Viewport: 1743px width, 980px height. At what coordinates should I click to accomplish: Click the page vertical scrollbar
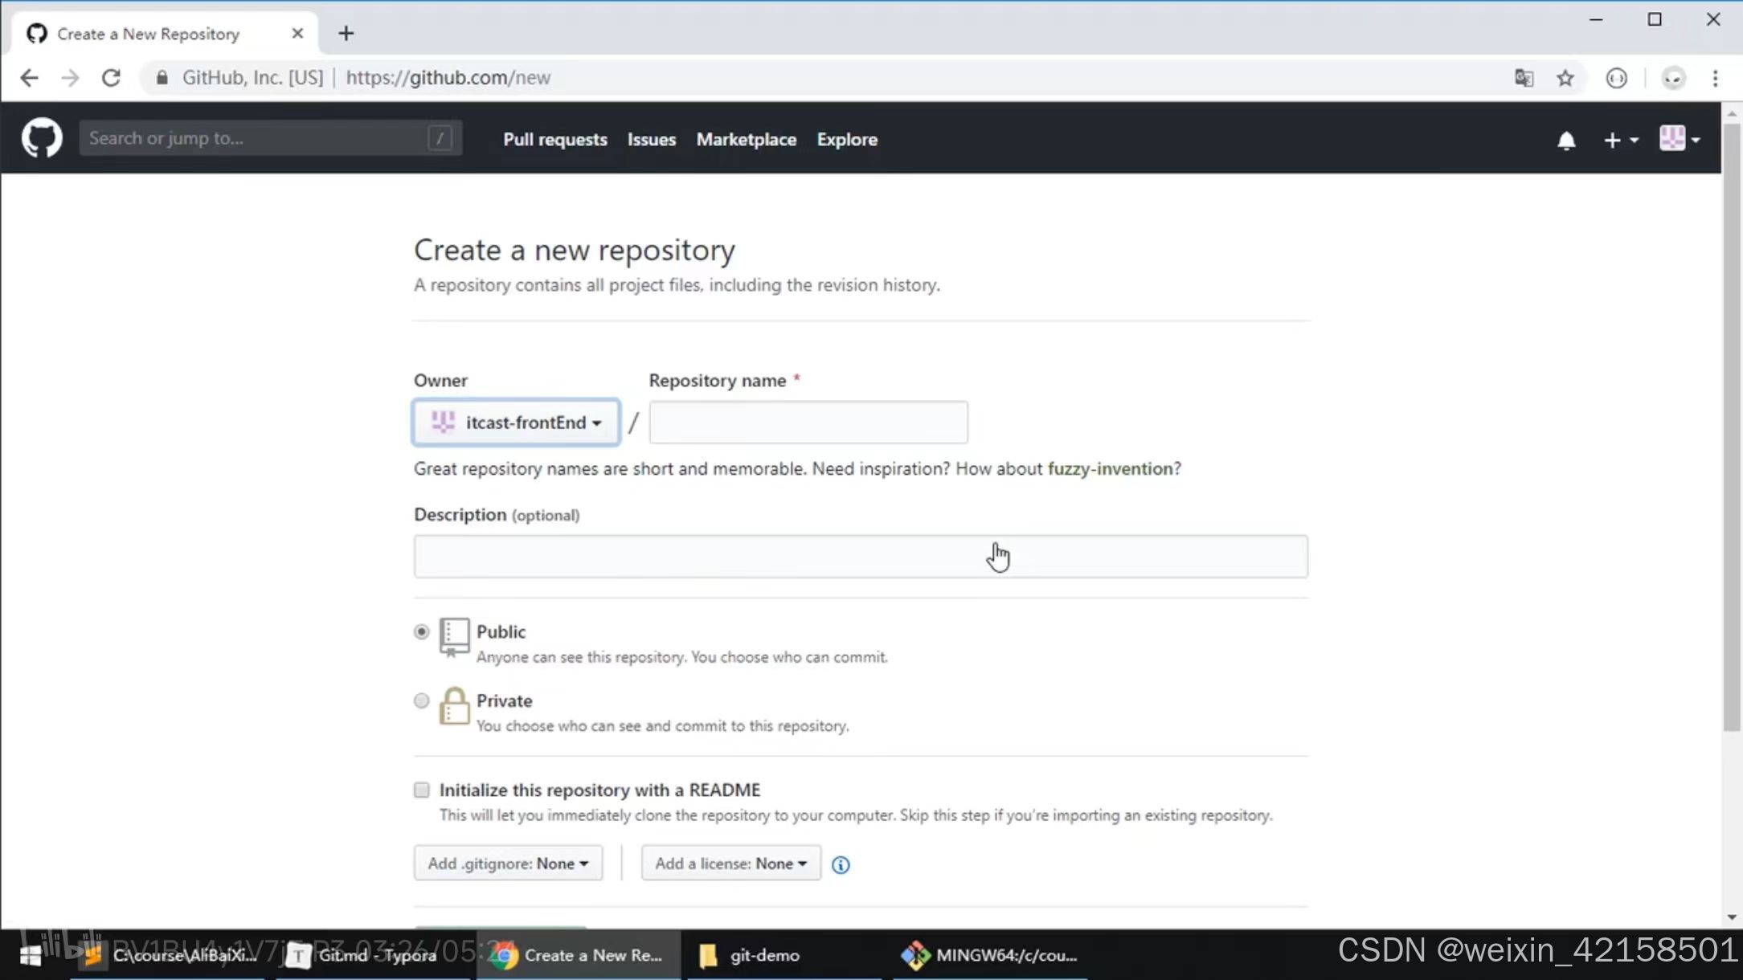[1732, 426]
